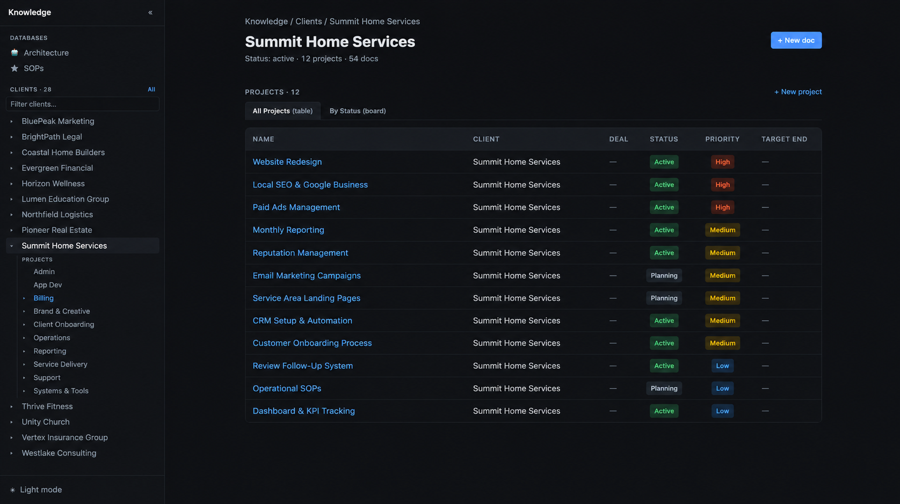Click the PRIORITY column header
Viewport: 900px width, 504px height.
pyautogui.click(x=722, y=139)
